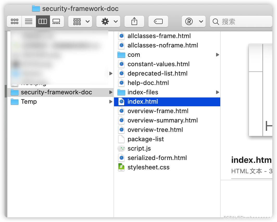Switch to icon view mode
This screenshot has height=222, width=277.
(15, 21)
